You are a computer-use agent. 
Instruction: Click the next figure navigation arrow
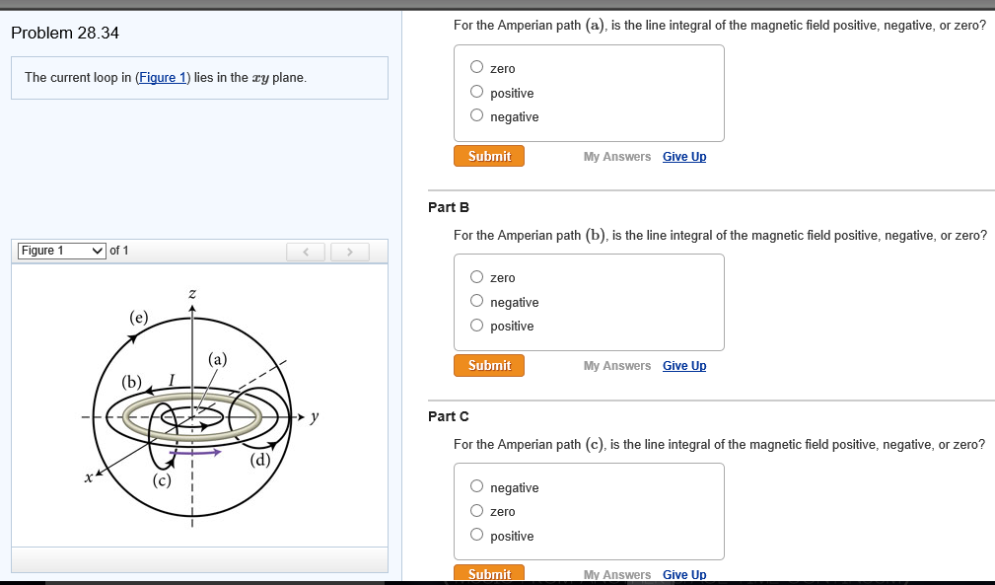(350, 252)
